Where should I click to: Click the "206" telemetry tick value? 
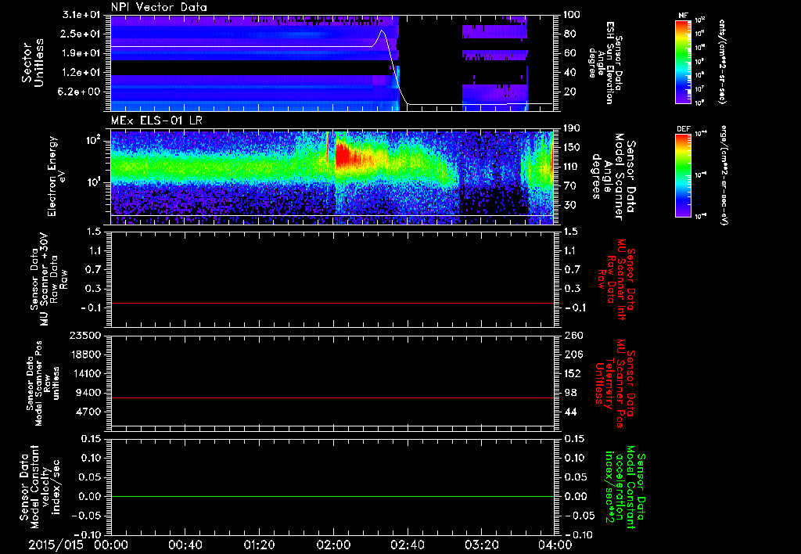(572, 354)
